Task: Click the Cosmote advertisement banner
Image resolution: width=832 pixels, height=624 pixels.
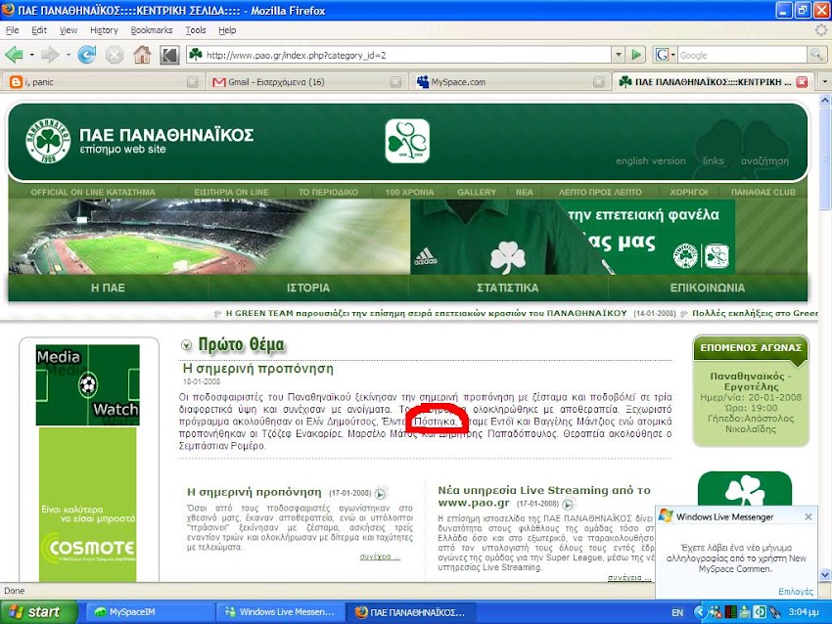Action: click(87, 504)
